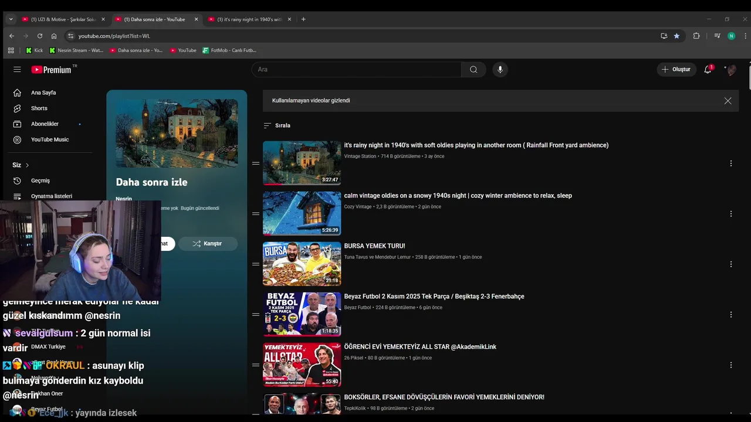Open the Nesrin Stream bookmark

click(76, 50)
